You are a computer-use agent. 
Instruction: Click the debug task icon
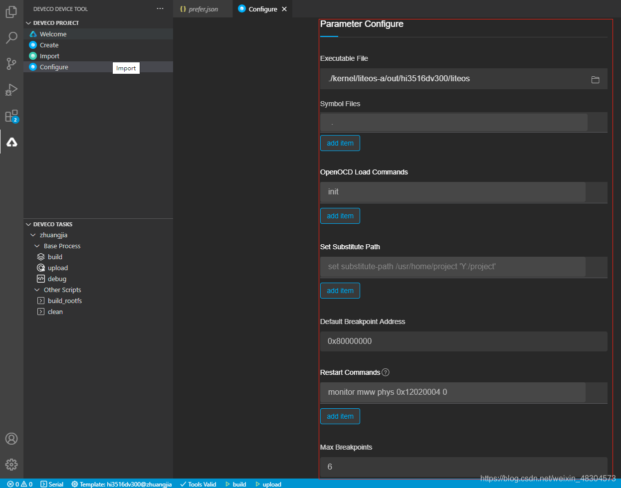(x=41, y=279)
